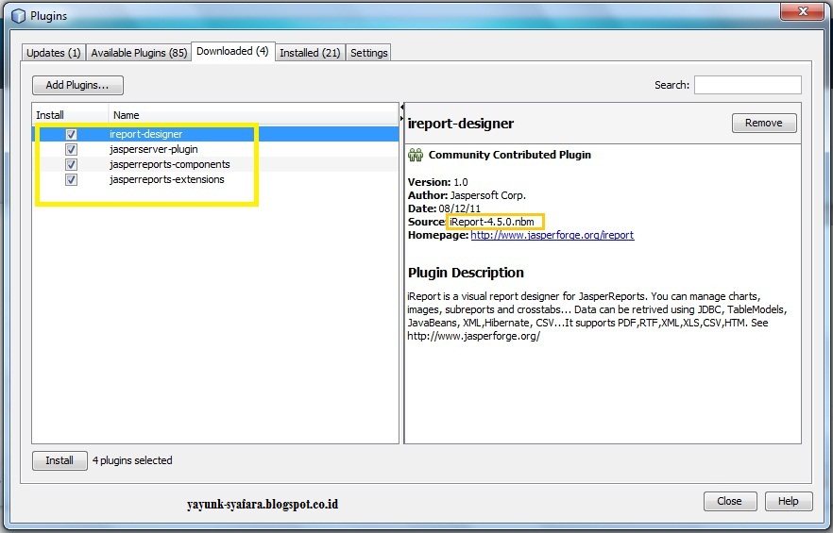Uncheck the jasperserver-plugin install checkbox
The width and height of the screenshot is (833, 533).
coord(71,149)
